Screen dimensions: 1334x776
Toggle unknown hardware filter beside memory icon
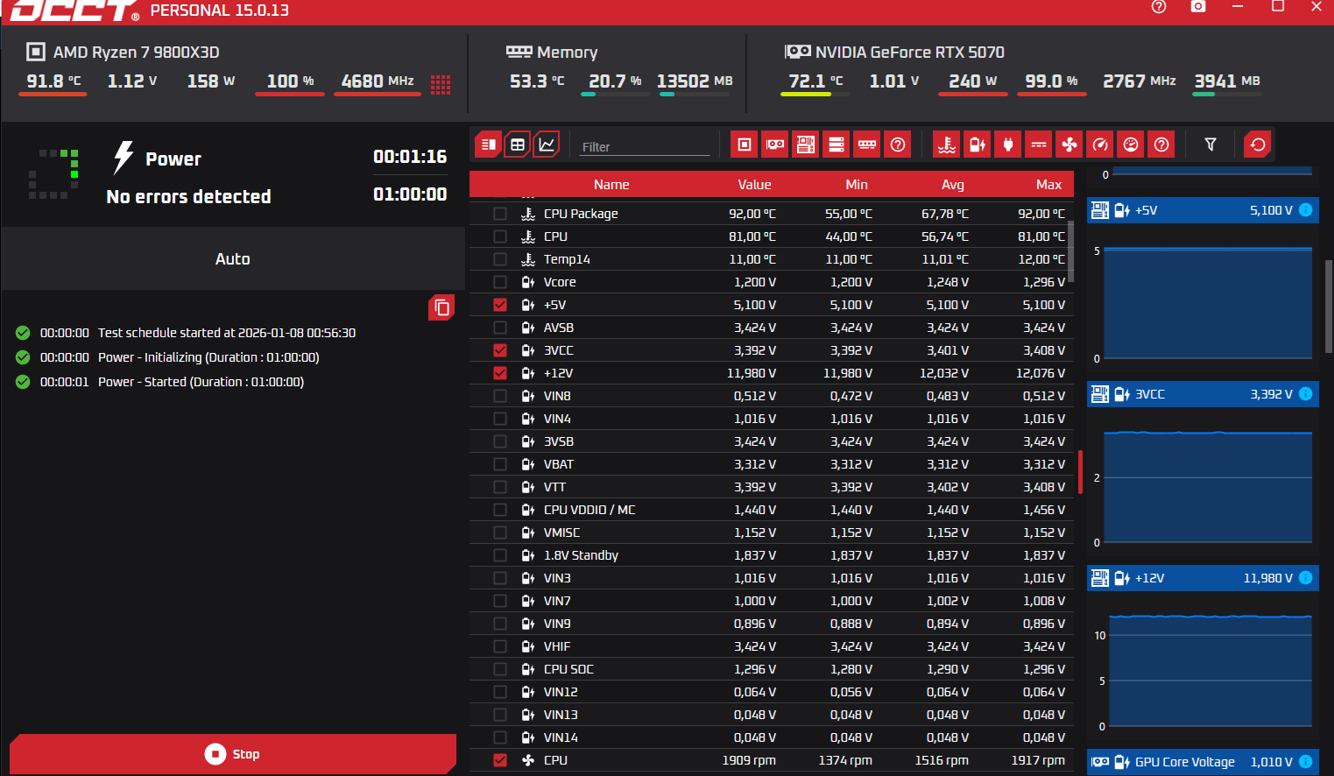click(x=898, y=145)
